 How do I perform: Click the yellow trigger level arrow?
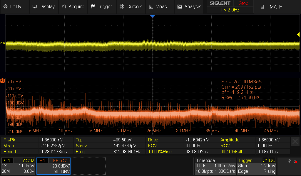click(298, 35)
